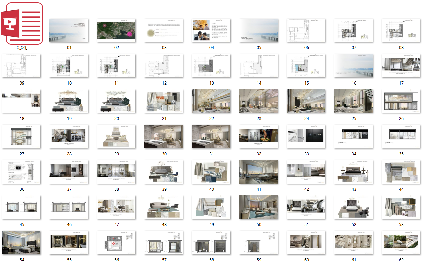The image size is (424, 264).
Task: Click thumbnail 30 dining room rendering
Action: point(164,136)
